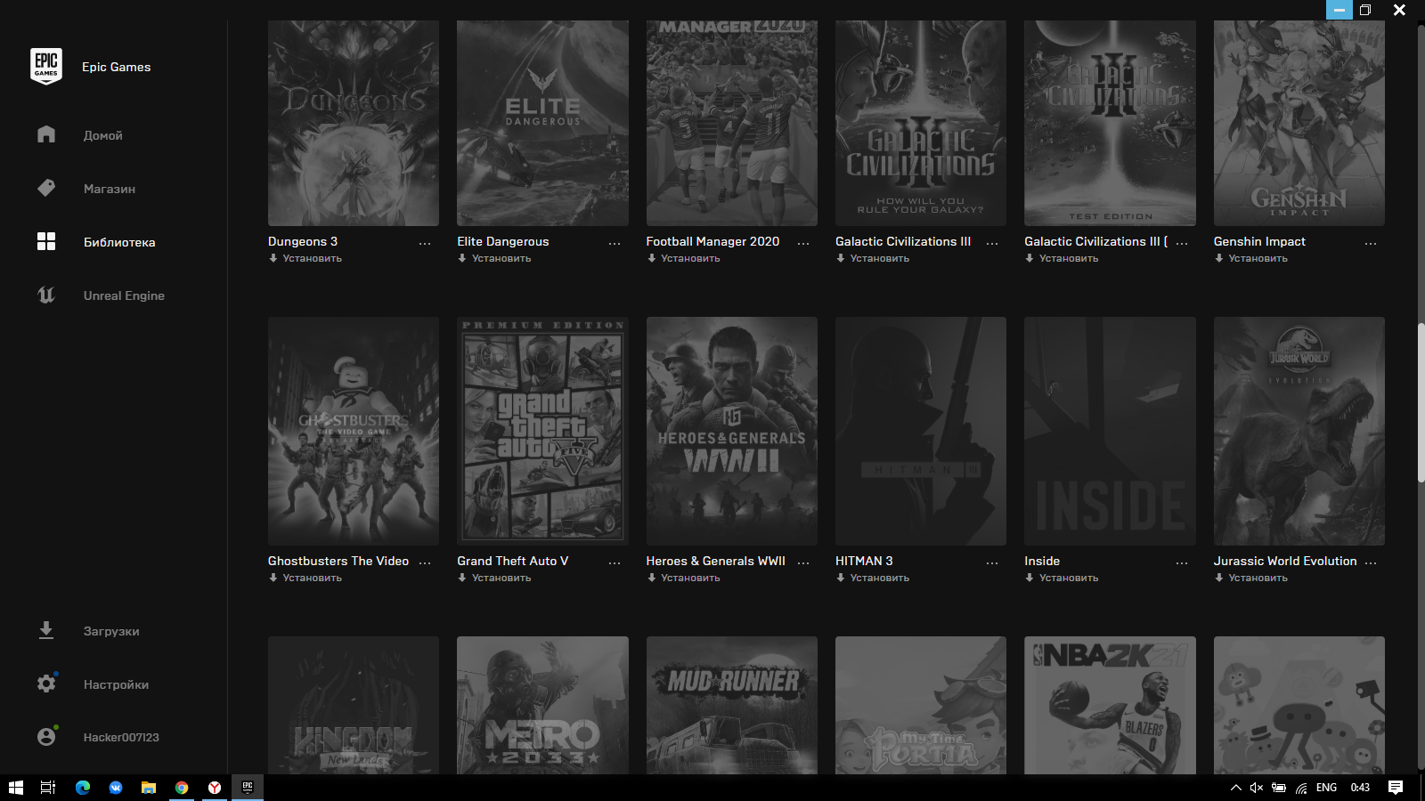Open the Inside game cover art

click(1110, 431)
